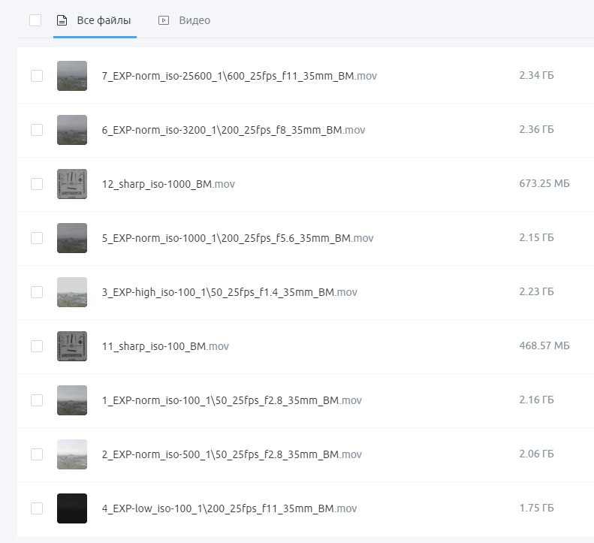Click the document icon beside Все файлы
594x543 pixels.
(62, 20)
